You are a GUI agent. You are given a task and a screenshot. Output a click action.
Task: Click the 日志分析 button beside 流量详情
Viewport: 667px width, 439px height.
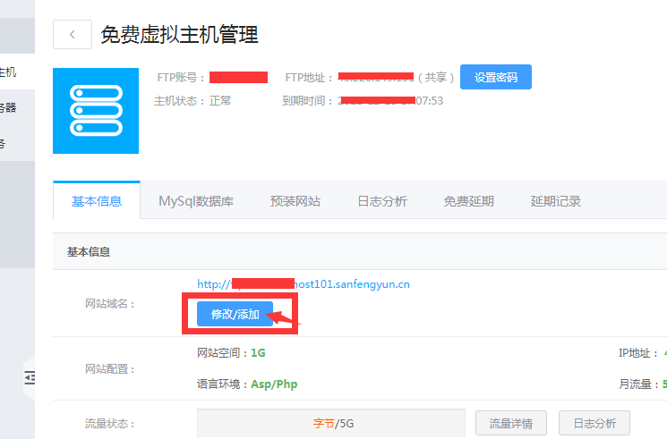[x=593, y=423]
